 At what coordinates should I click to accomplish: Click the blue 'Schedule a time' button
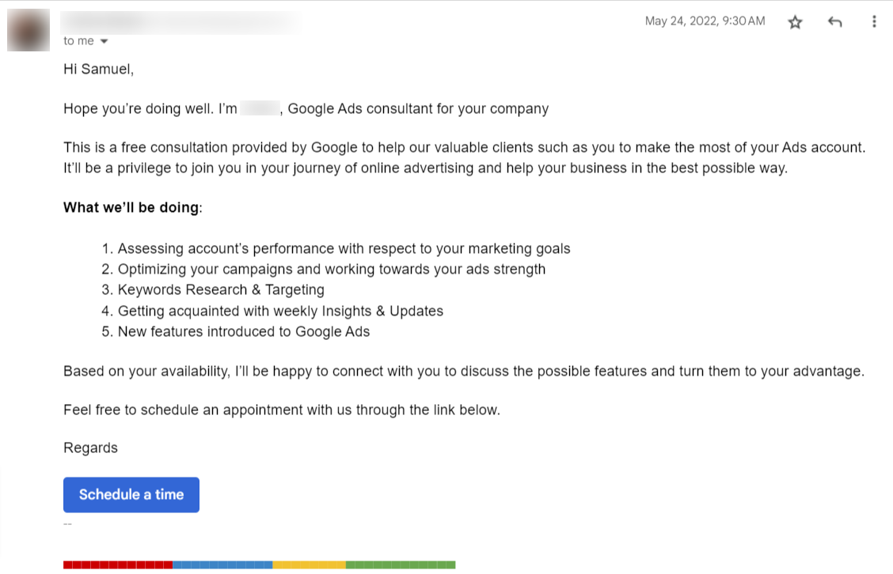coord(131,495)
